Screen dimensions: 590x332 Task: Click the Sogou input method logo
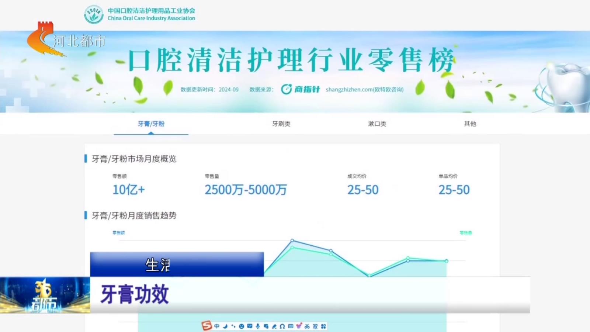pos(207,325)
